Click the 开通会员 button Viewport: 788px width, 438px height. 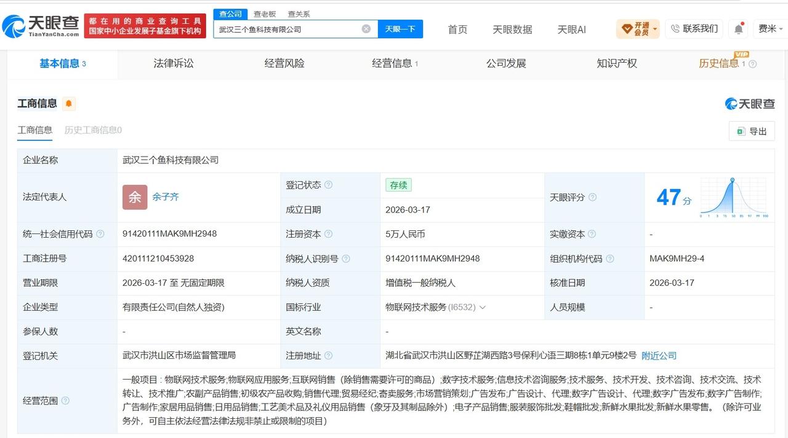(638, 29)
